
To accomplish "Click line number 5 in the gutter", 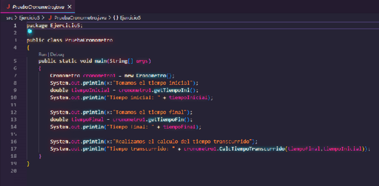I will [15, 61].
